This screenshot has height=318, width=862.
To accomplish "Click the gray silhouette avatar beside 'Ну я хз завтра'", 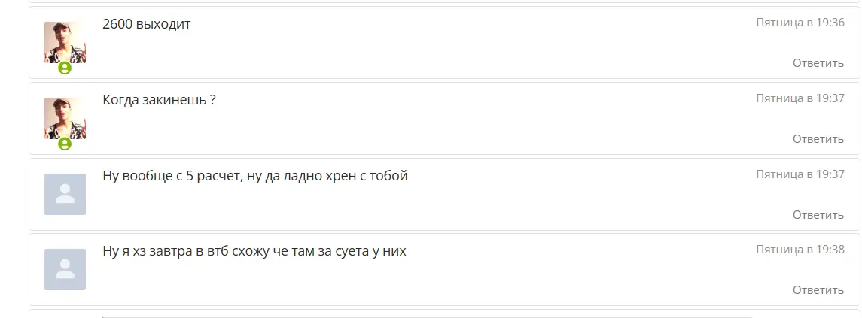I will [x=65, y=269].
